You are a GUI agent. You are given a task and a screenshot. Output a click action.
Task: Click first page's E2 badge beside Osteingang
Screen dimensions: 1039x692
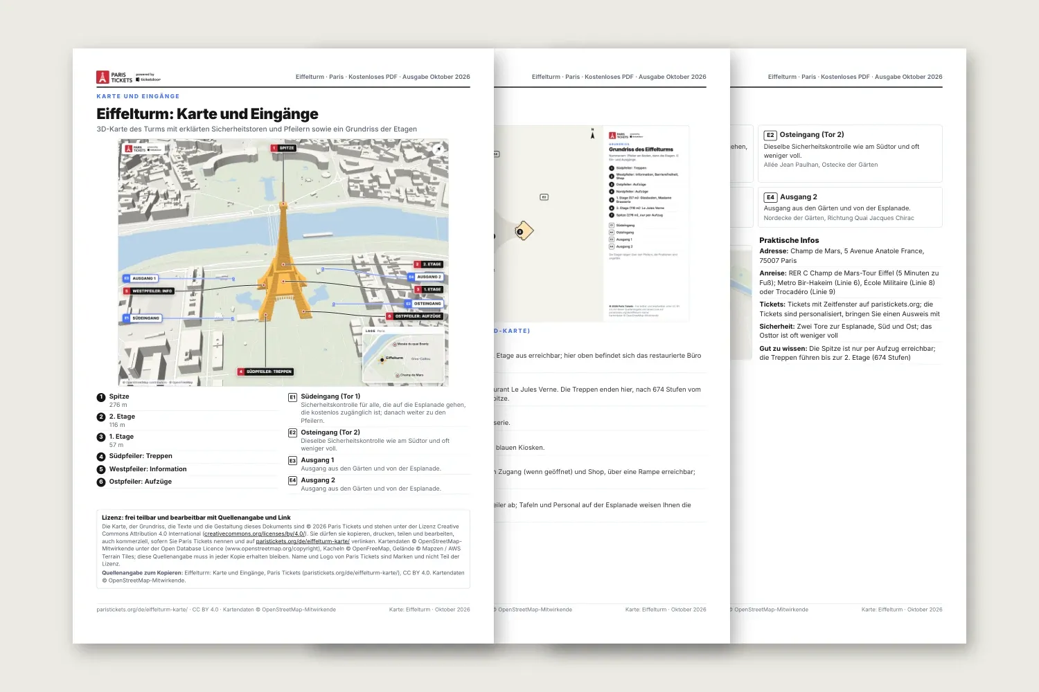(x=292, y=432)
